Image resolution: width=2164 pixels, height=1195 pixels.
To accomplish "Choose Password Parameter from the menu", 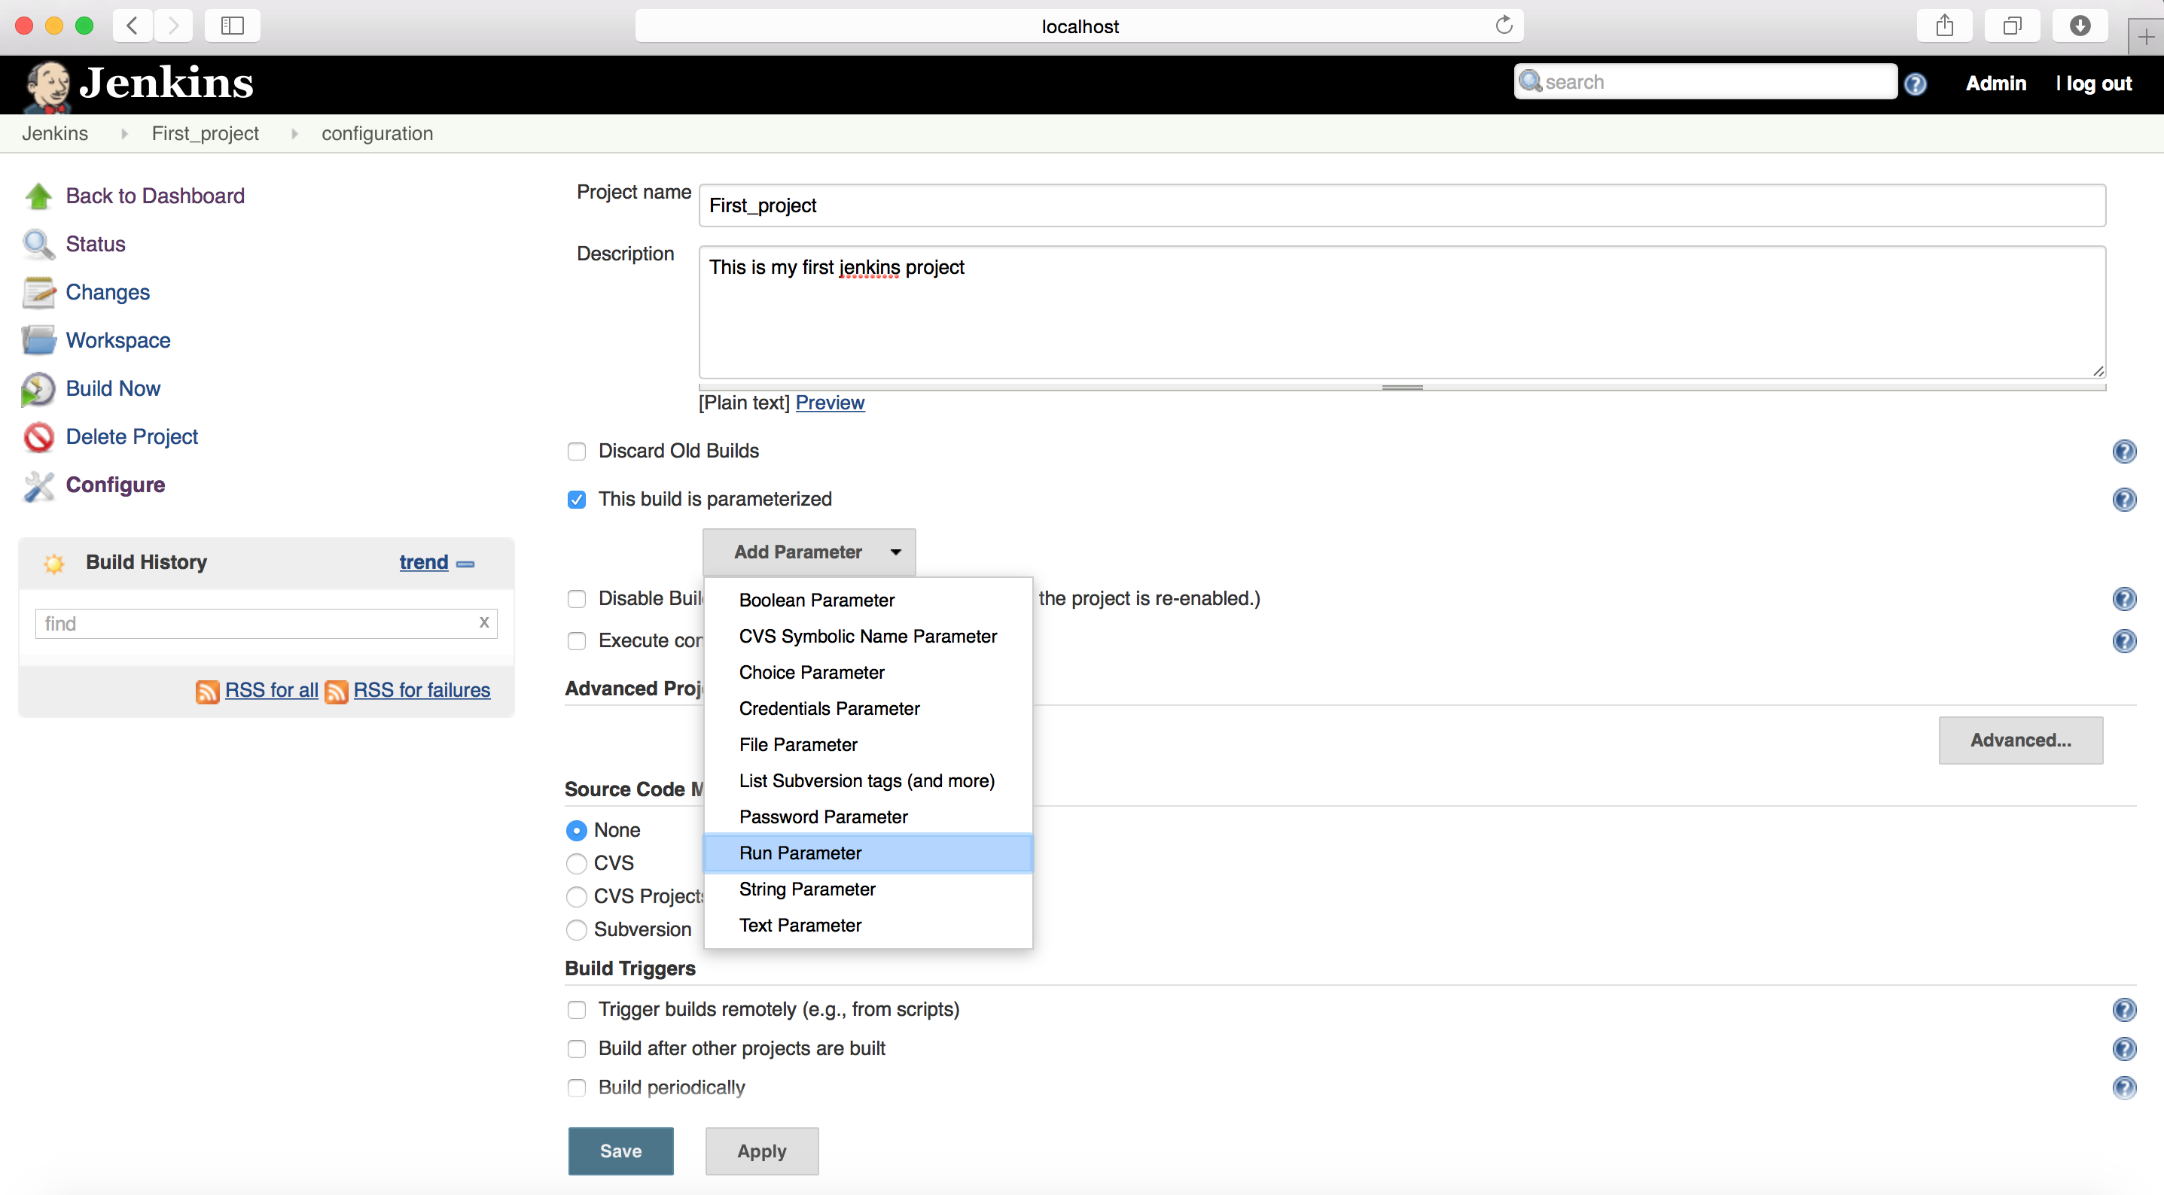I will (868, 816).
